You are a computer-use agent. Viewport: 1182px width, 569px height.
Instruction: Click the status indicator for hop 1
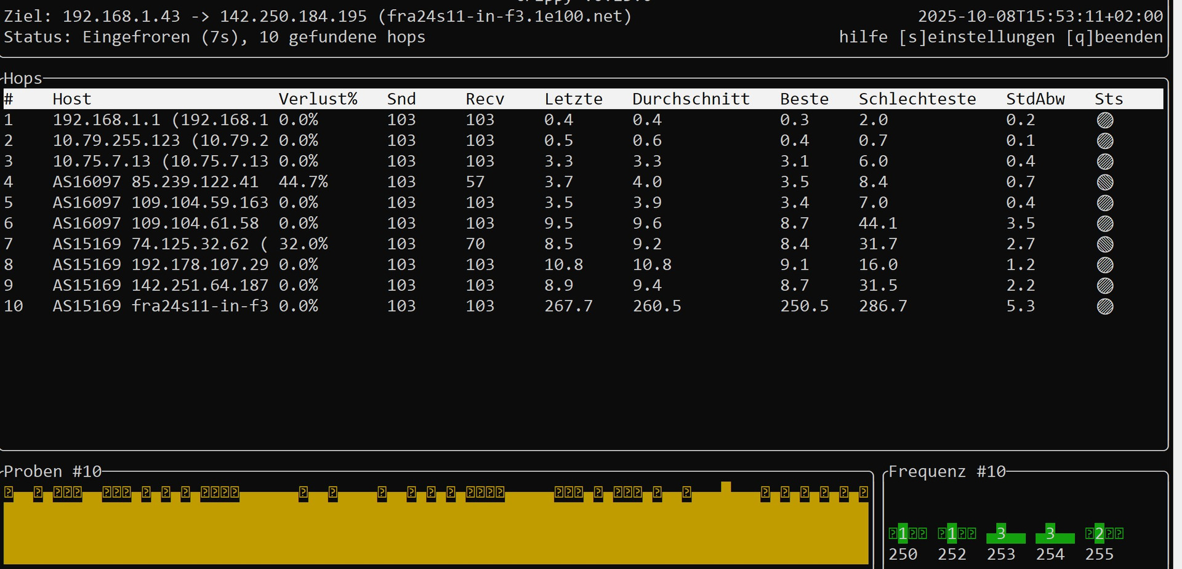click(1105, 120)
